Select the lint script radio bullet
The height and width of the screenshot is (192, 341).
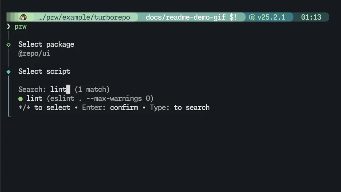click(21, 99)
